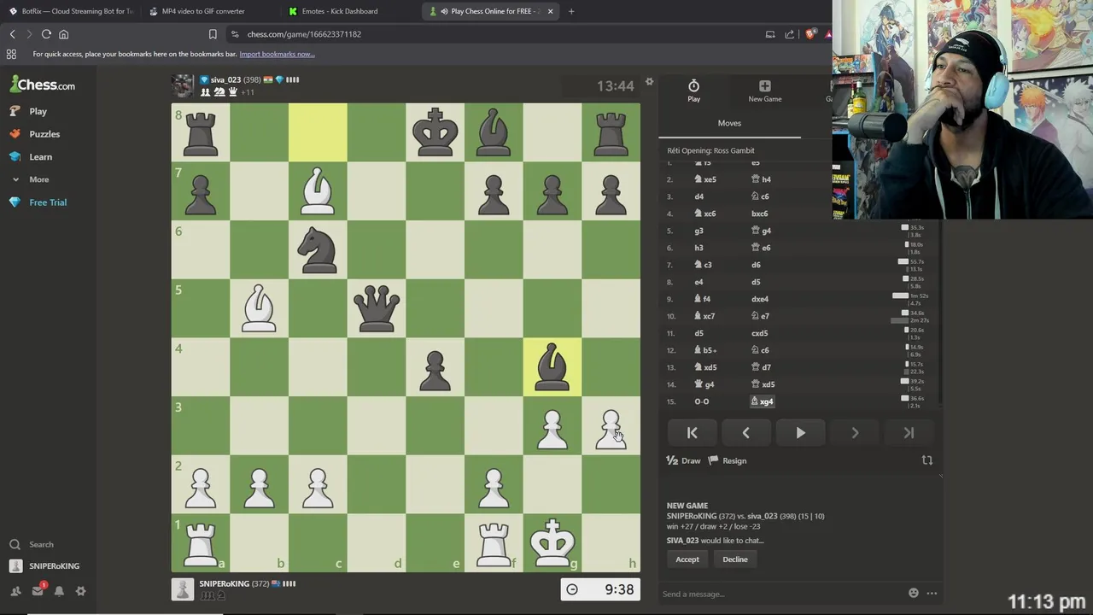Click the white bishop on b5
Image resolution: width=1093 pixels, height=615 pixels.
tap(259, 308)
